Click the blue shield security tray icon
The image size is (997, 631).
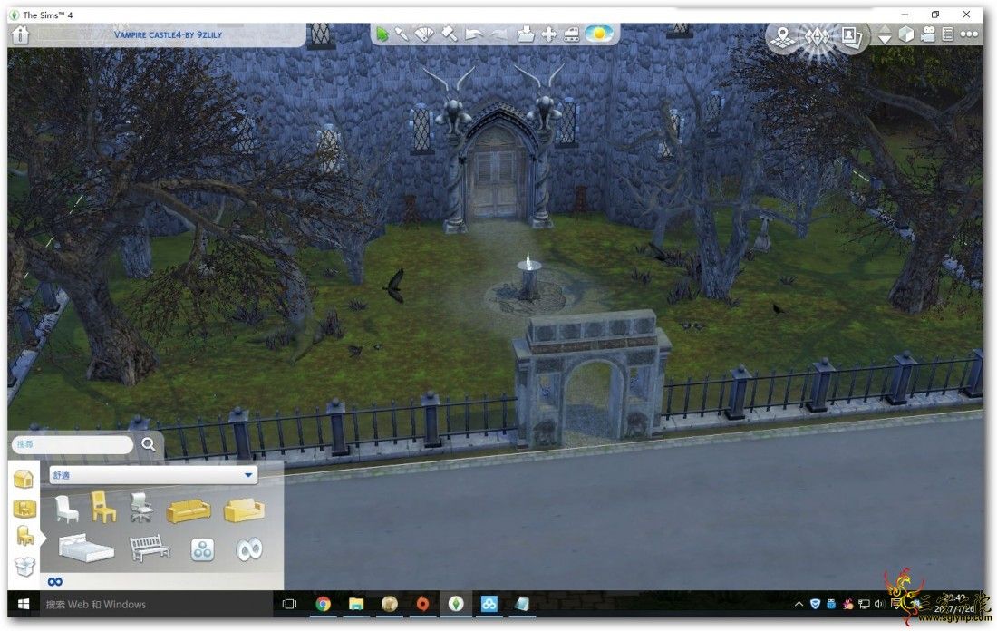coord(815,605)
